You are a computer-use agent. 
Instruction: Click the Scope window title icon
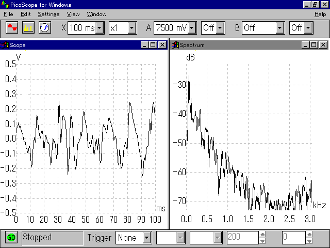[x=4, y=45]
